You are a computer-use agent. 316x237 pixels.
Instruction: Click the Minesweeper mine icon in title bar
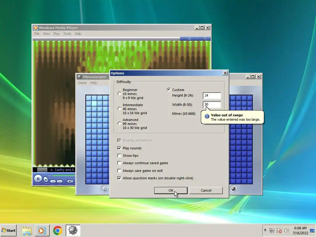pos(80,77)
